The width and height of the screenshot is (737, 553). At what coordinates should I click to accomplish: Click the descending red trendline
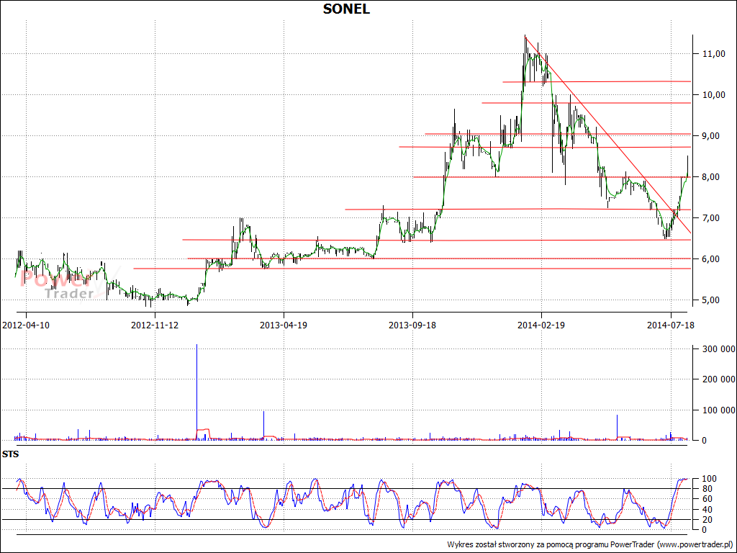pos(607,135)
